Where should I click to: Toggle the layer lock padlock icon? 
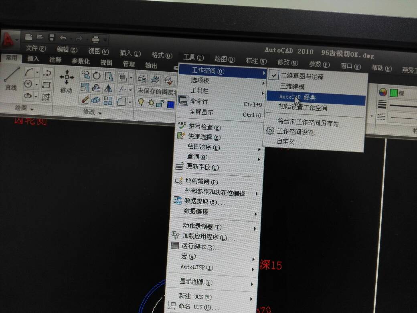[160, 104]
